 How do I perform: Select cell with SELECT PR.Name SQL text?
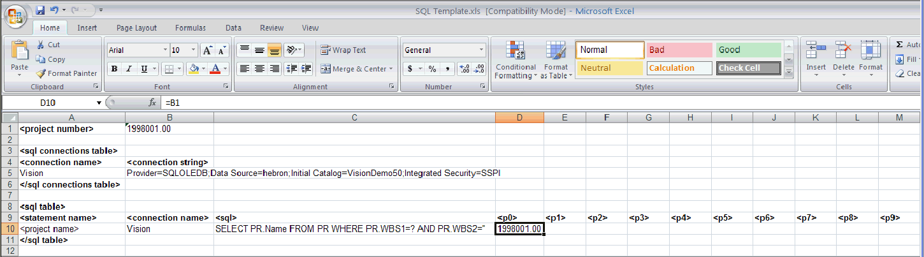click(x=354, y=229)
